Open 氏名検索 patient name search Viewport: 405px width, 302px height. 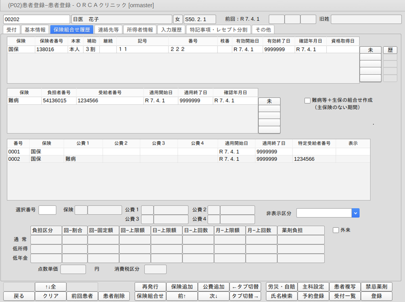click(282, 296)
